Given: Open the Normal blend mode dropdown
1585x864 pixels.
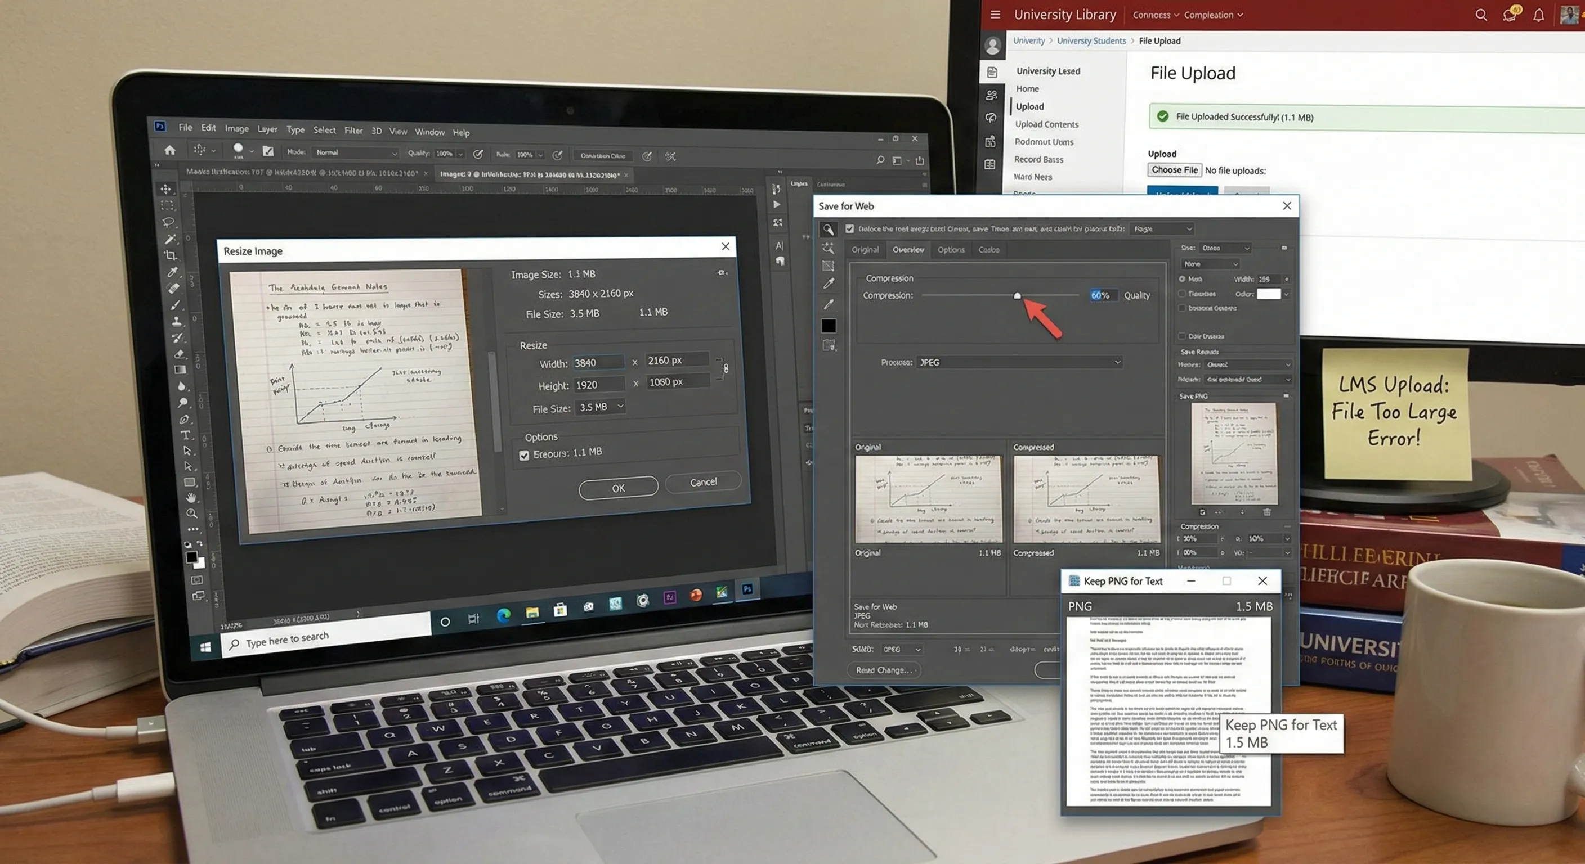Looking at the screenshot, I should pos(356,152).
